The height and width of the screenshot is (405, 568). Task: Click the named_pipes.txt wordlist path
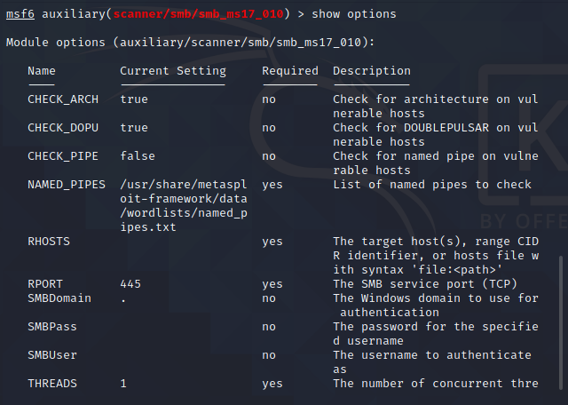[184, 206]
